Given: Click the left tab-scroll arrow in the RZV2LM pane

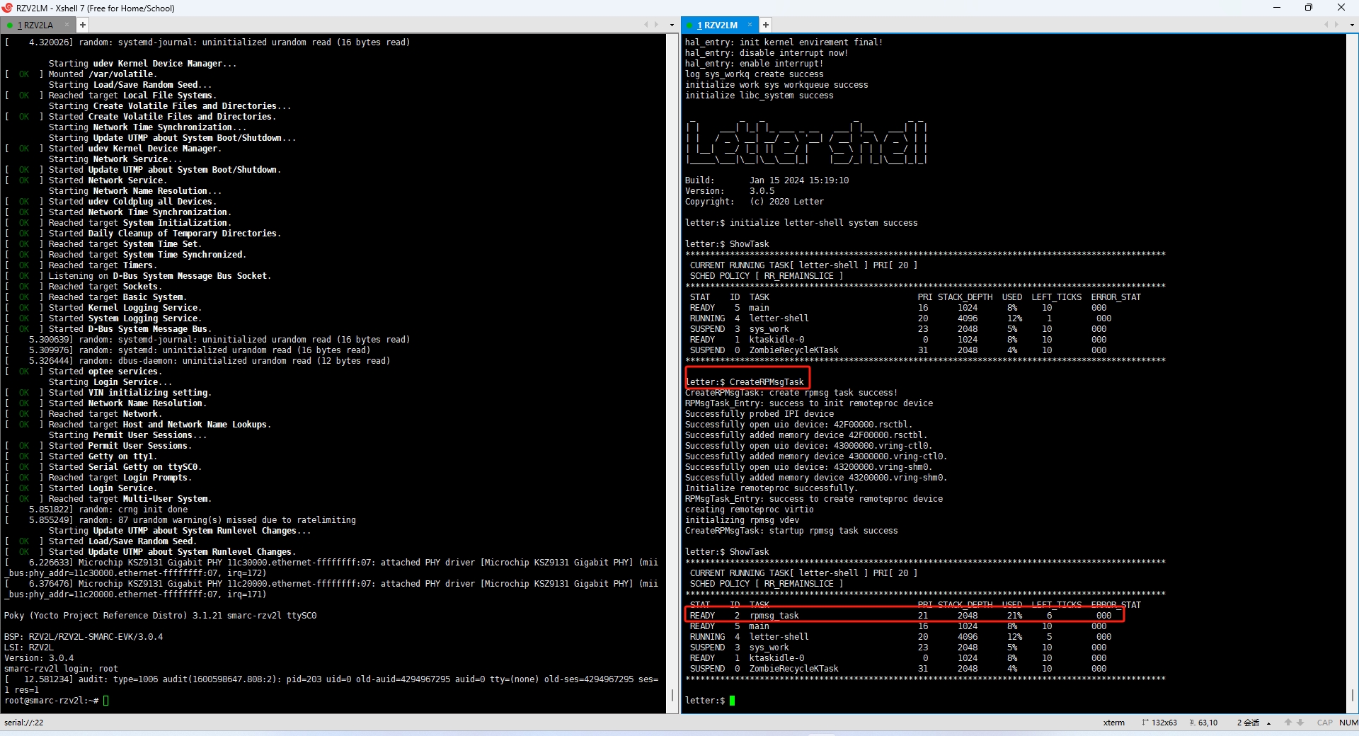Looking at the screenshot, I should (x=1326, y=25).
